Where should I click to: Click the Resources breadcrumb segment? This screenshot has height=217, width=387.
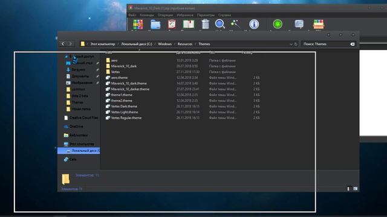185,44
